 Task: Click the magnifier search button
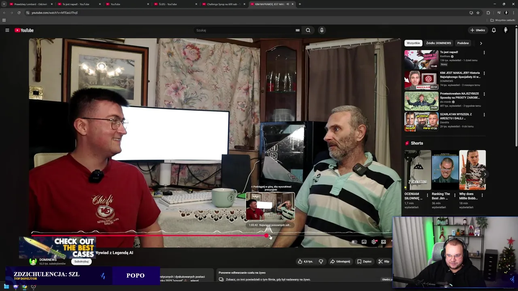pyautogui.click(x=308, y=30)
